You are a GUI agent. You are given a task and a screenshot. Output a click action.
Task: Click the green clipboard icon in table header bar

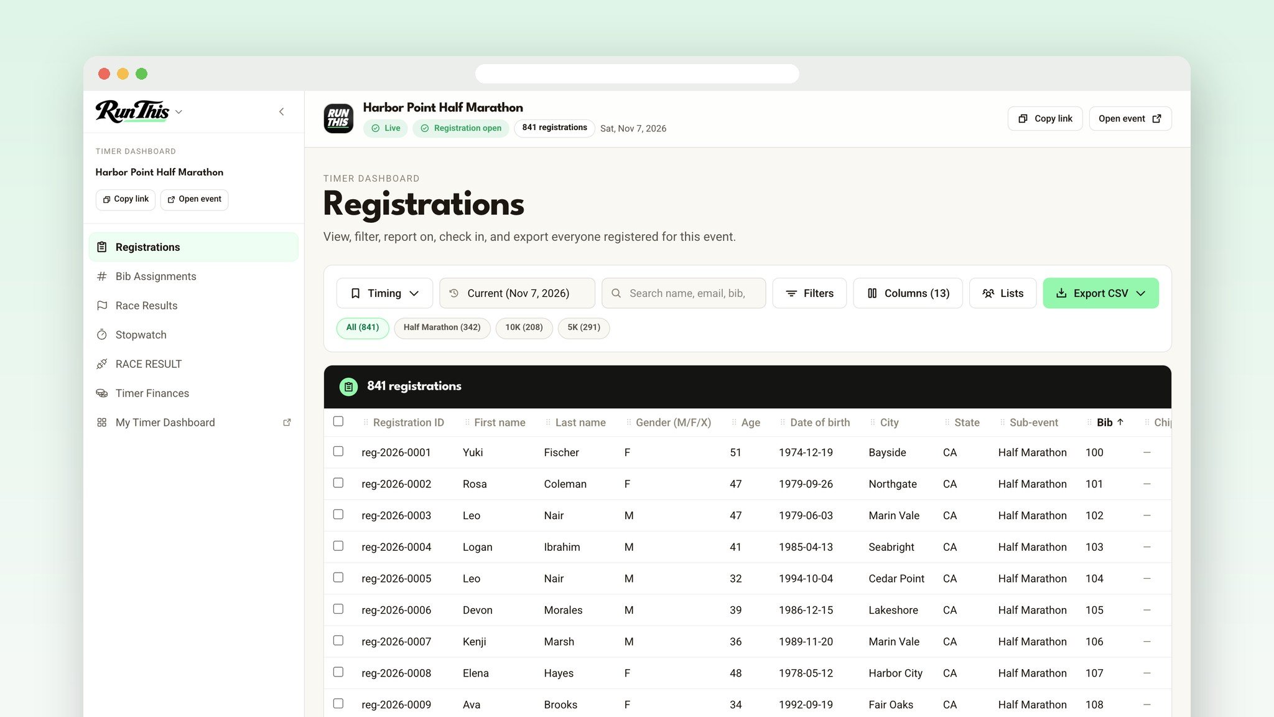click(x=348, y=387)
